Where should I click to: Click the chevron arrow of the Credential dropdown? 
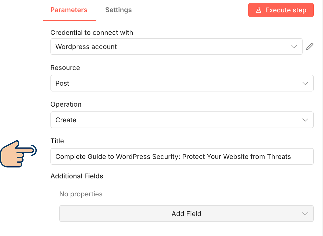click(x=294, y=46)
